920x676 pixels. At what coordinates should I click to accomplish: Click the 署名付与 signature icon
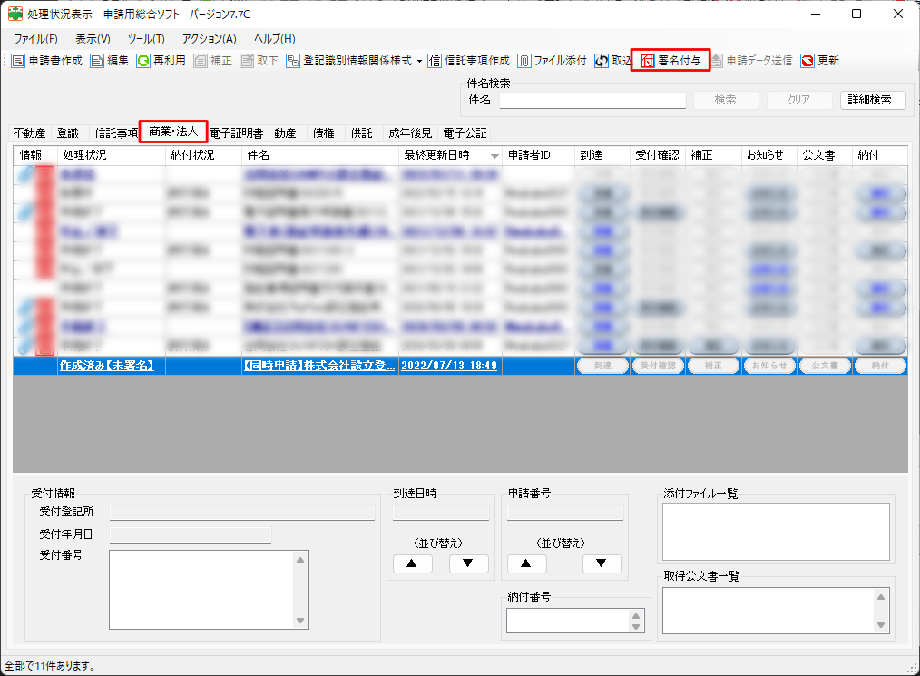point(648,61)
